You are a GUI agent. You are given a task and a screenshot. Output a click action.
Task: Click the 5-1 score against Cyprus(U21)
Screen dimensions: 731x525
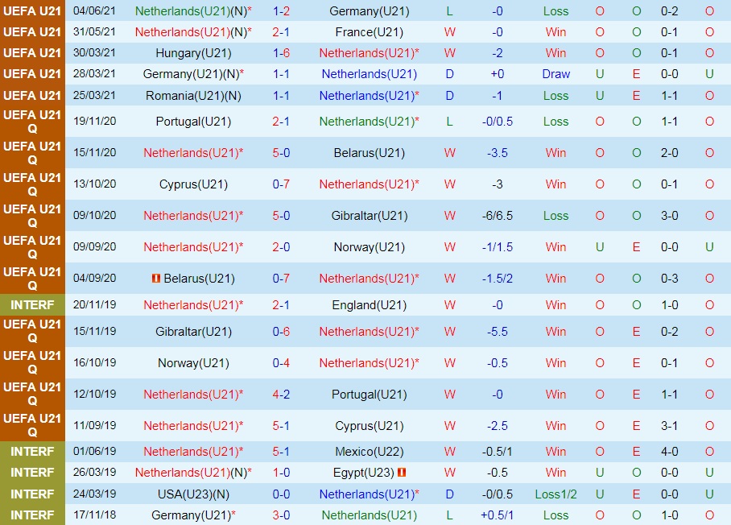point(281,426)
